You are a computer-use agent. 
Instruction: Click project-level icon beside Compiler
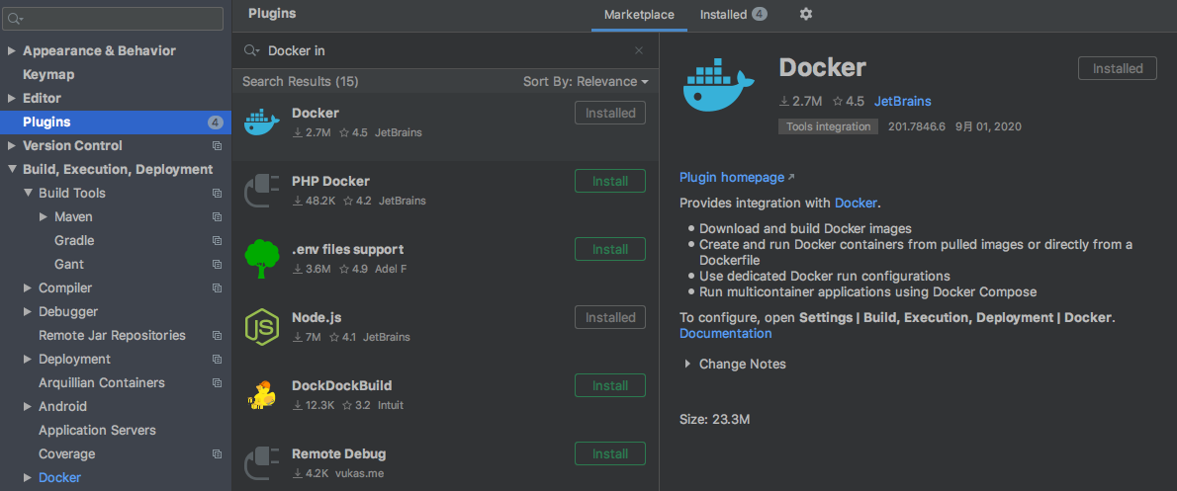217,287
